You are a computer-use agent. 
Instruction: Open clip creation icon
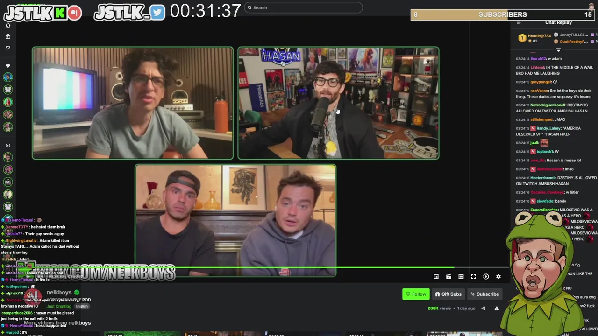[448, 277]
